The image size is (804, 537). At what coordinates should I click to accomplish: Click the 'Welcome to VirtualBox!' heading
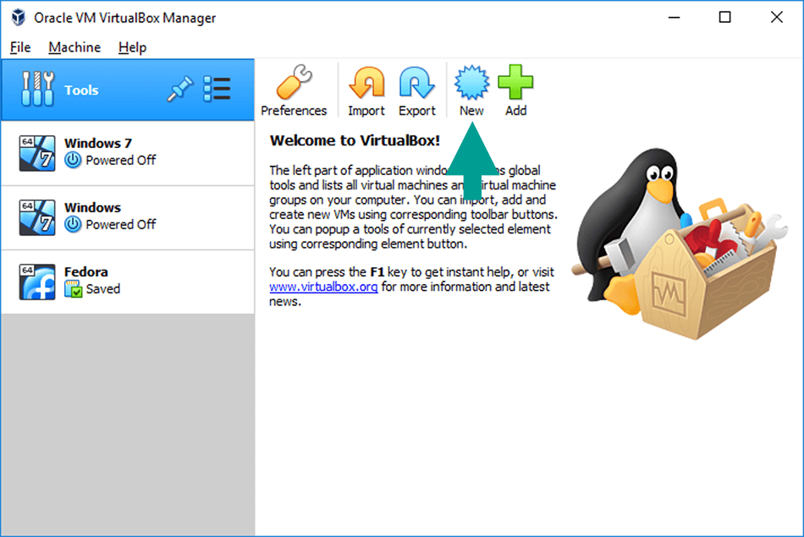click(355, 140)
